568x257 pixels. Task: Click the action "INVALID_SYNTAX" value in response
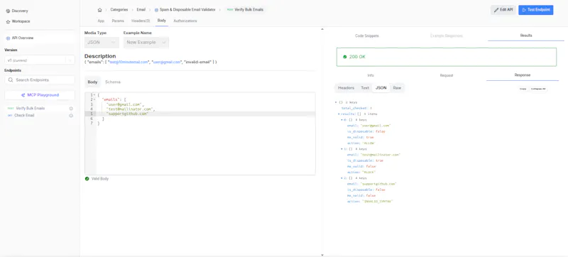point(377,201)
